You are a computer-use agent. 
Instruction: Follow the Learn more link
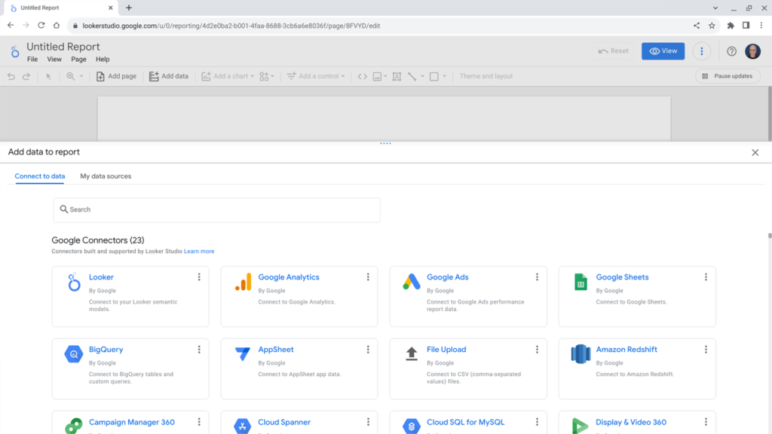pos(199,251)
